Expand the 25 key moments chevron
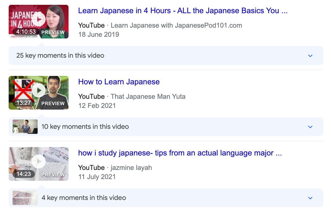 pyautogui.click(x=310, y=56)
